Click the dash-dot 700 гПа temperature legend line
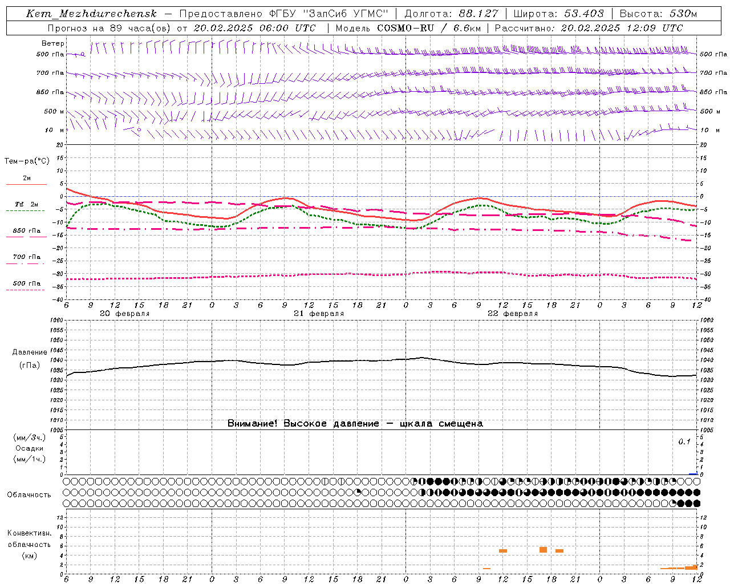730x584 pixels. pyautogui.click(x=25, y=263)
